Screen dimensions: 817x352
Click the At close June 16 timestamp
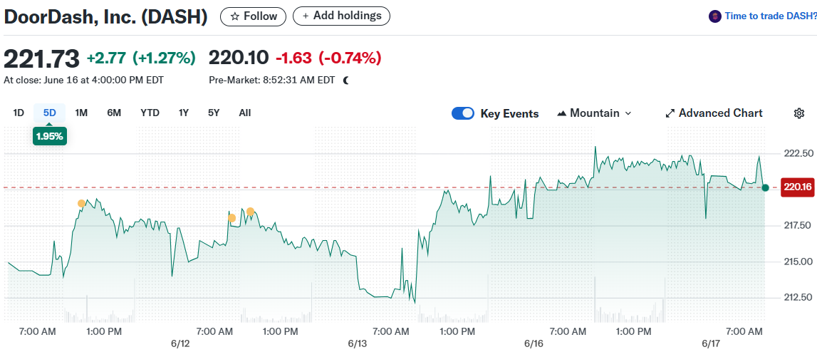pos(83,81)
